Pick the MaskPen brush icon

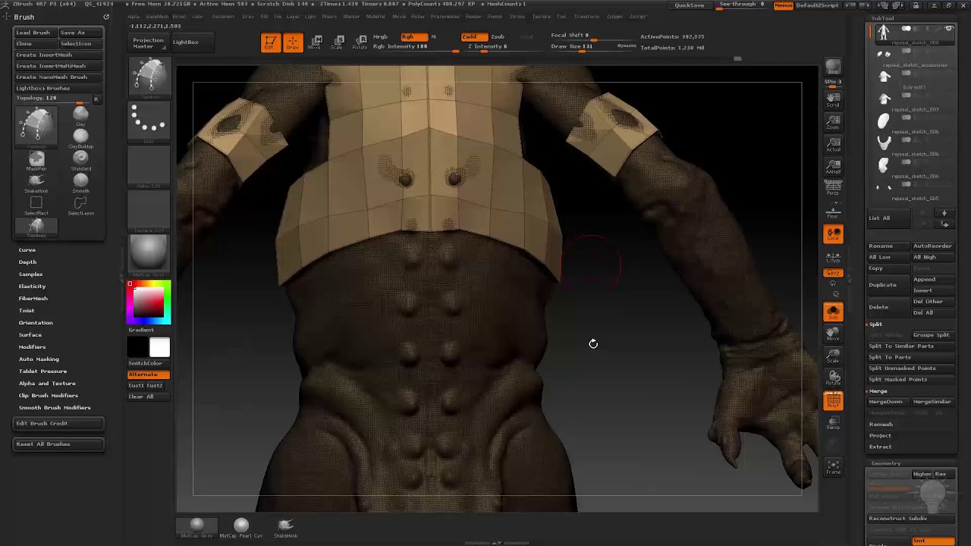click(36, 161)
